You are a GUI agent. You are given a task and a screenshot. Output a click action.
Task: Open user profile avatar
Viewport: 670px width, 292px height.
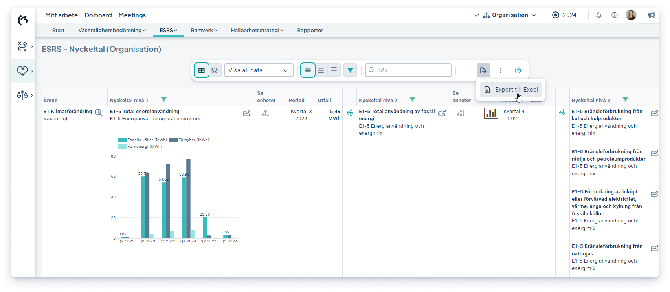(631, 15)
